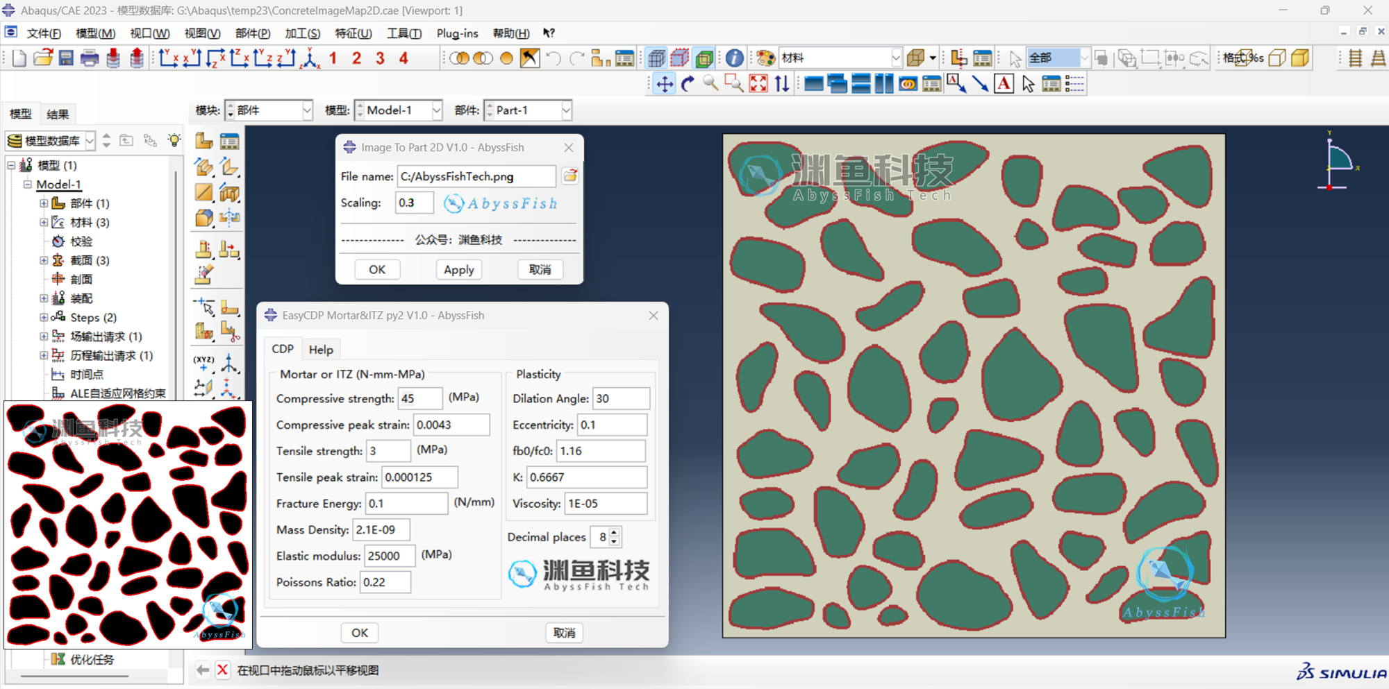
Task: Increase Decimal places with the up arrow
Action: pos(614,533)
